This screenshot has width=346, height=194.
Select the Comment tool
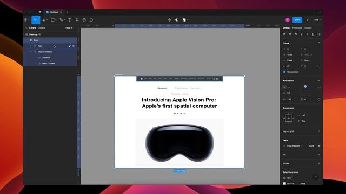(x=91, y=20)
